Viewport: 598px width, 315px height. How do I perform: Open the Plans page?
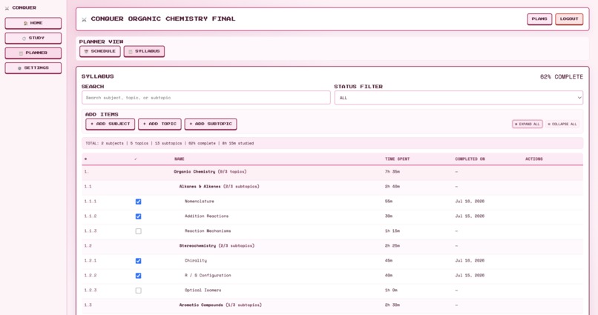point(539,19)
